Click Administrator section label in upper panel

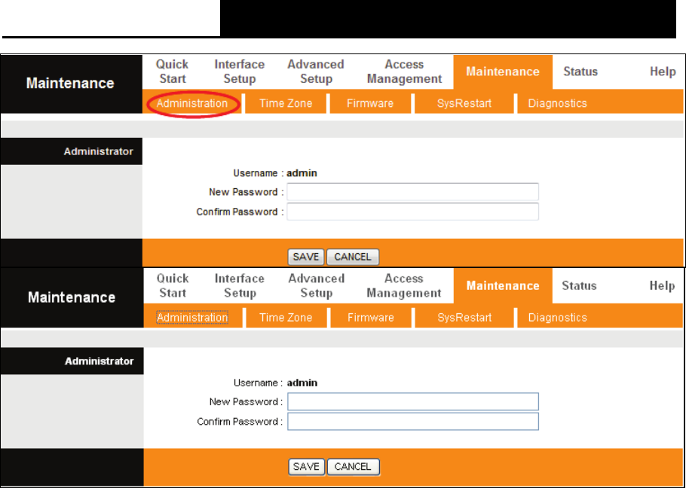99,151
